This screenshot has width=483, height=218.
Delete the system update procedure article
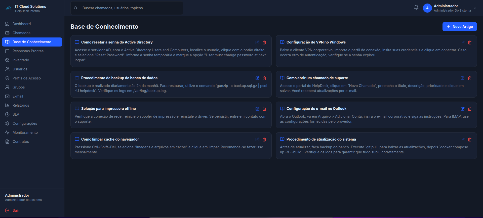[470, 140]
